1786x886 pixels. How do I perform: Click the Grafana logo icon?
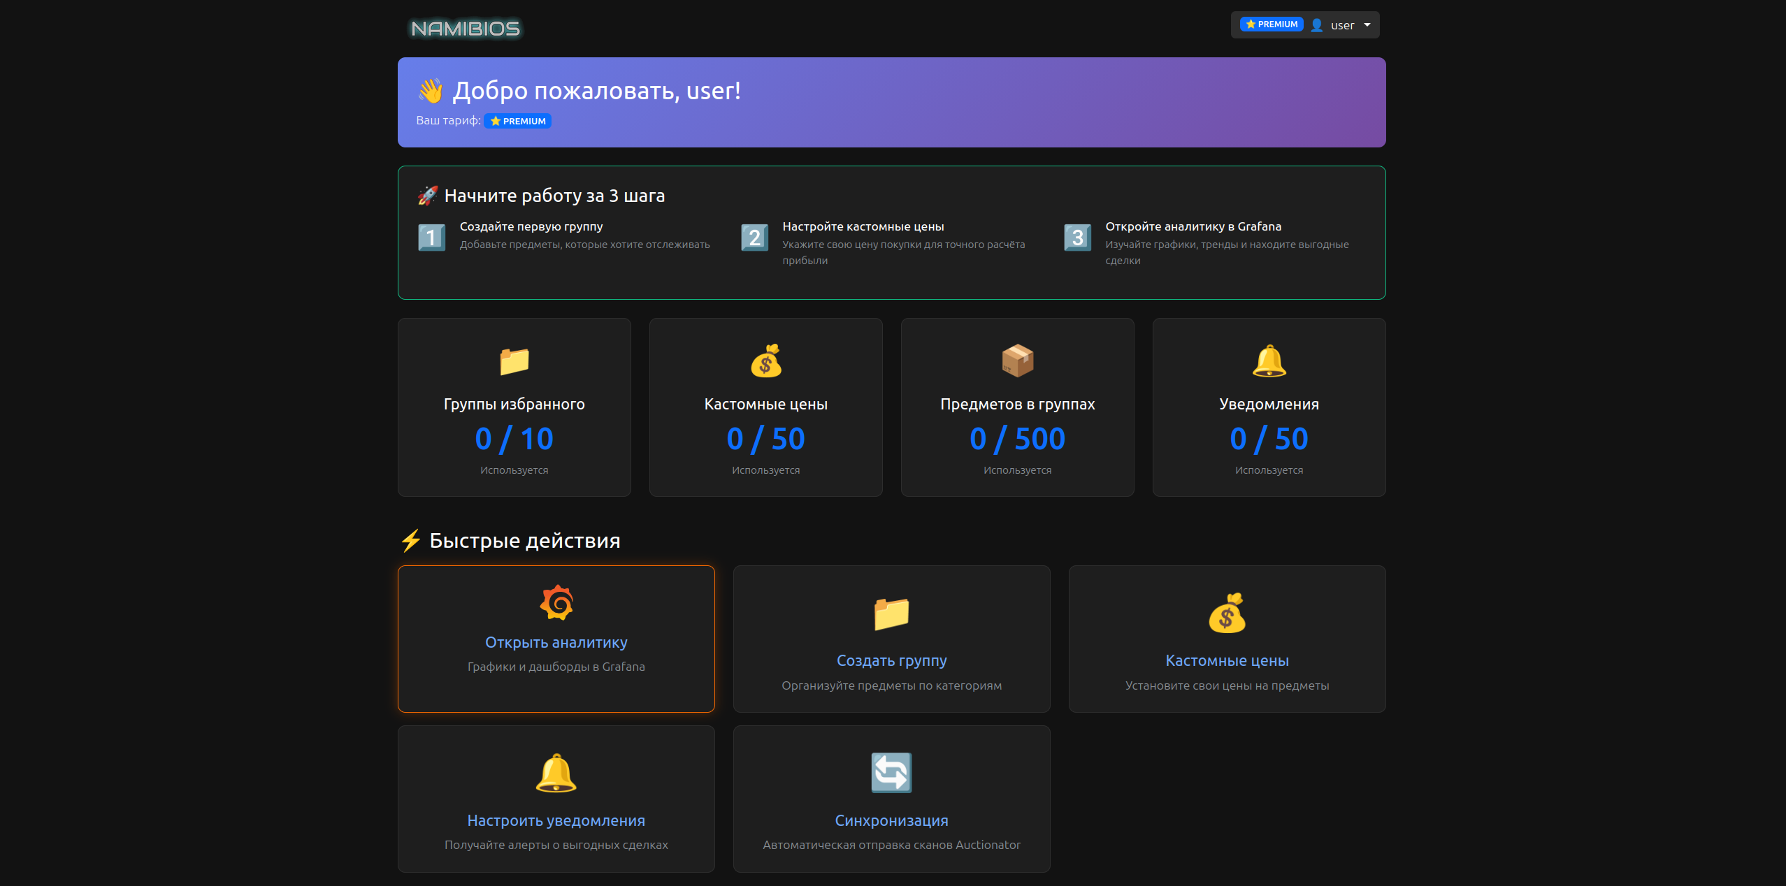tap(556, 602)
